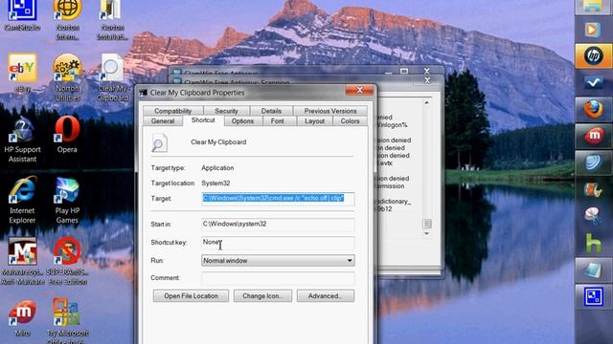Screen dimensions: 613x344
Task: Launch Opera browser desktop icon
Action: 67,134
